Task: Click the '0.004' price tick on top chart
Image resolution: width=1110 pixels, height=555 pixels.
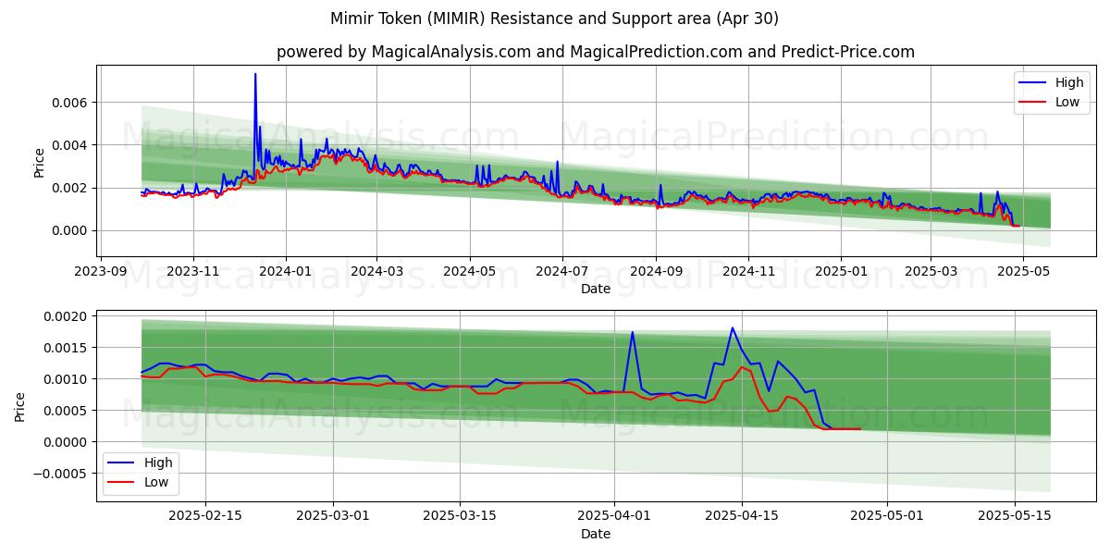Action: pos(72,145)
